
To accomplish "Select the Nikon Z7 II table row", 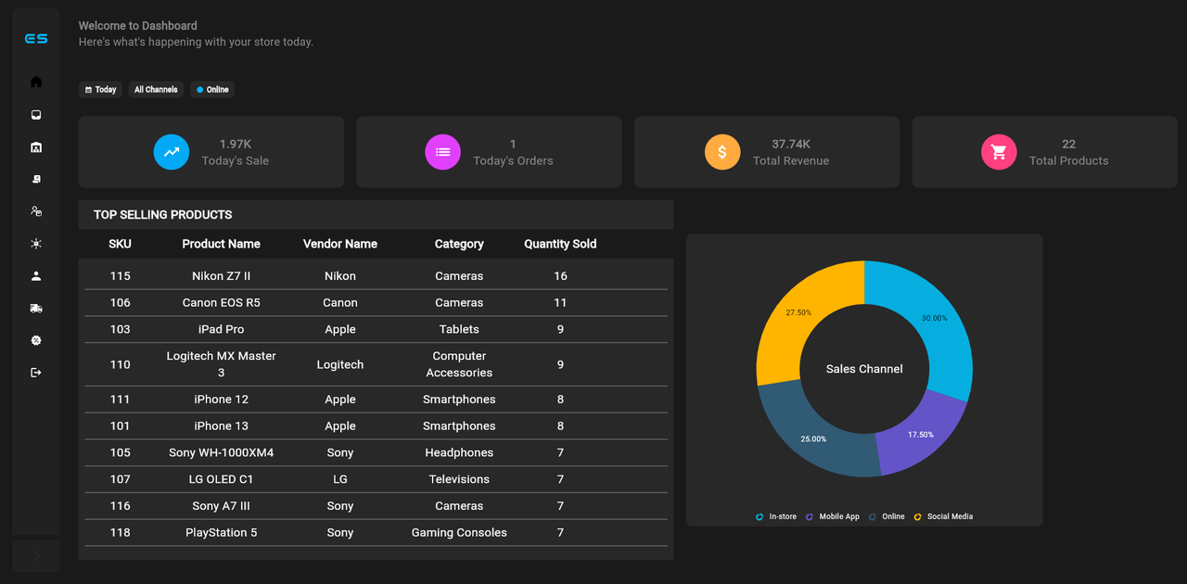I will tap(371, 275).
